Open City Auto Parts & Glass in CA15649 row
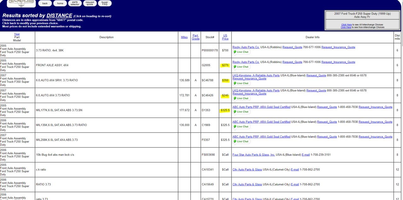The width and height of the screenshot is (403, 200). tap(247, 185)
